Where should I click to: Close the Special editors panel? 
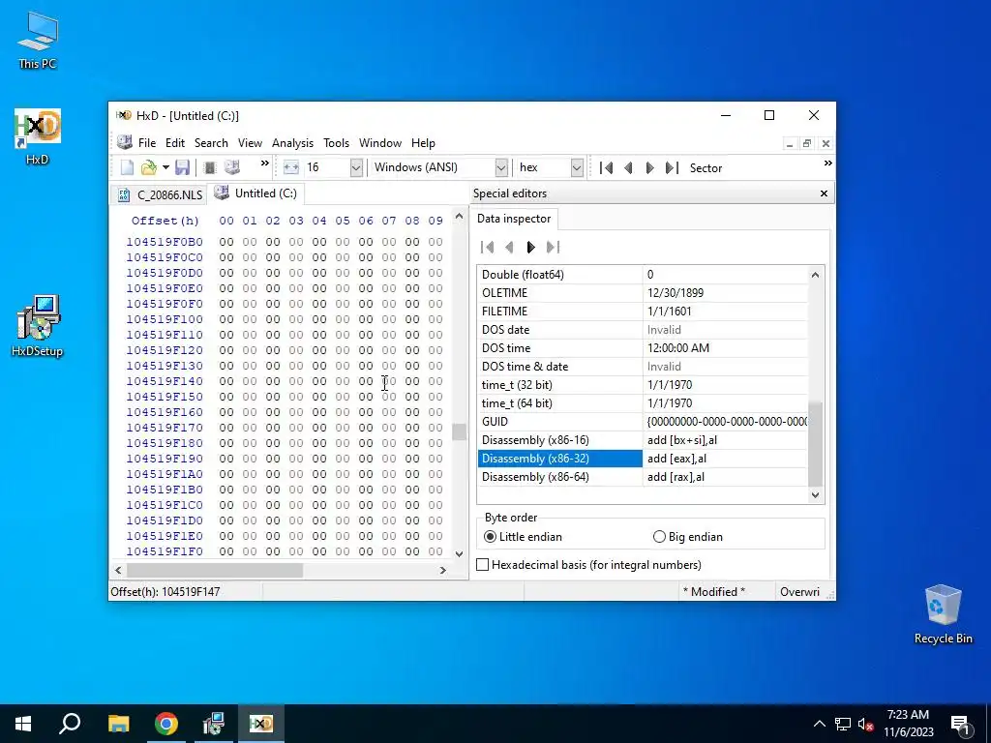[824, 193]
